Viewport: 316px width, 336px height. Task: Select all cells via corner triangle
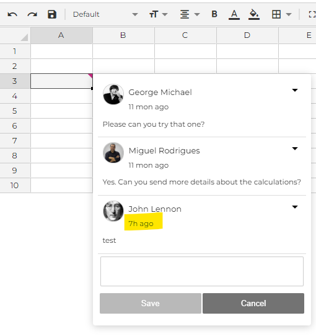[24, 37]
